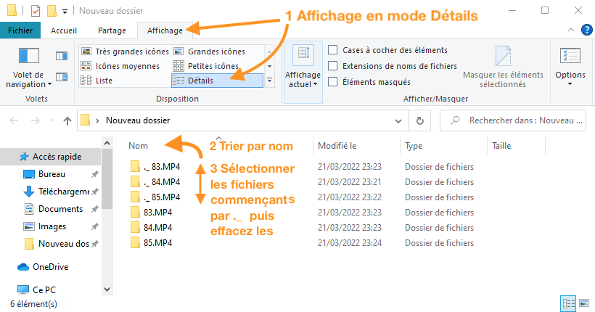Switch to the Accueil tab

[64, 30]
